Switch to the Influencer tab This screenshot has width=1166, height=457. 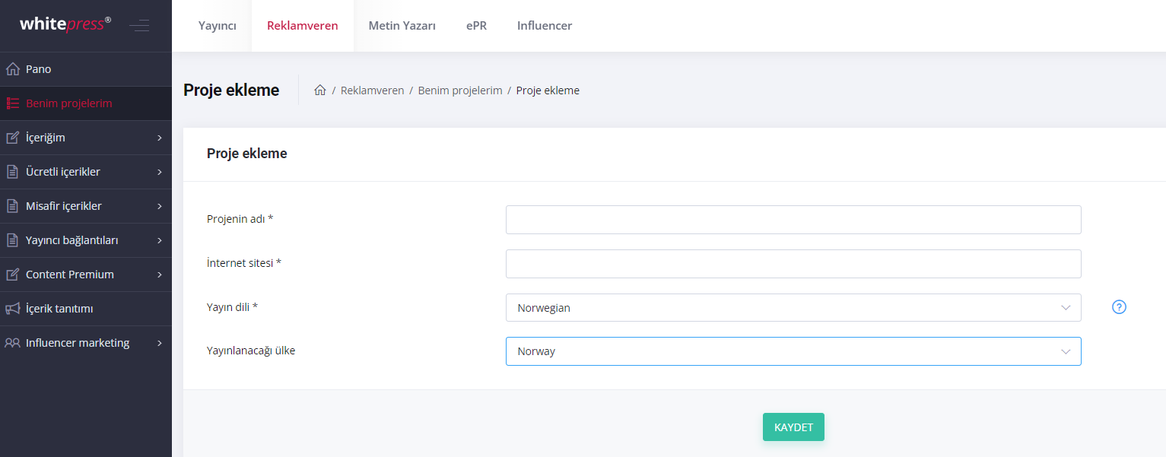point(545,26)
